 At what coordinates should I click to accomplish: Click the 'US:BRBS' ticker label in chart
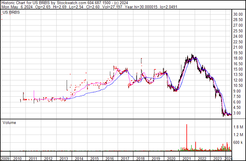pos(11,12)
